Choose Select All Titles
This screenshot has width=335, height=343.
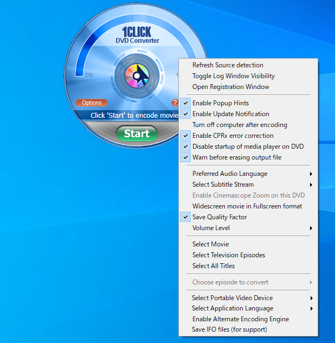point(248,266)
